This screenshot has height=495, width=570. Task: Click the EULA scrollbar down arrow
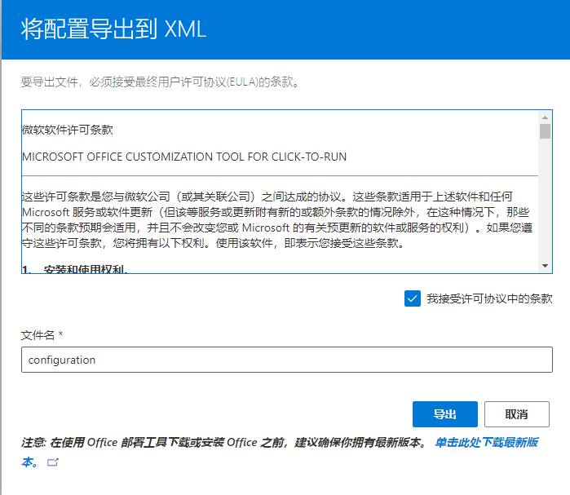tap(545, 266)
